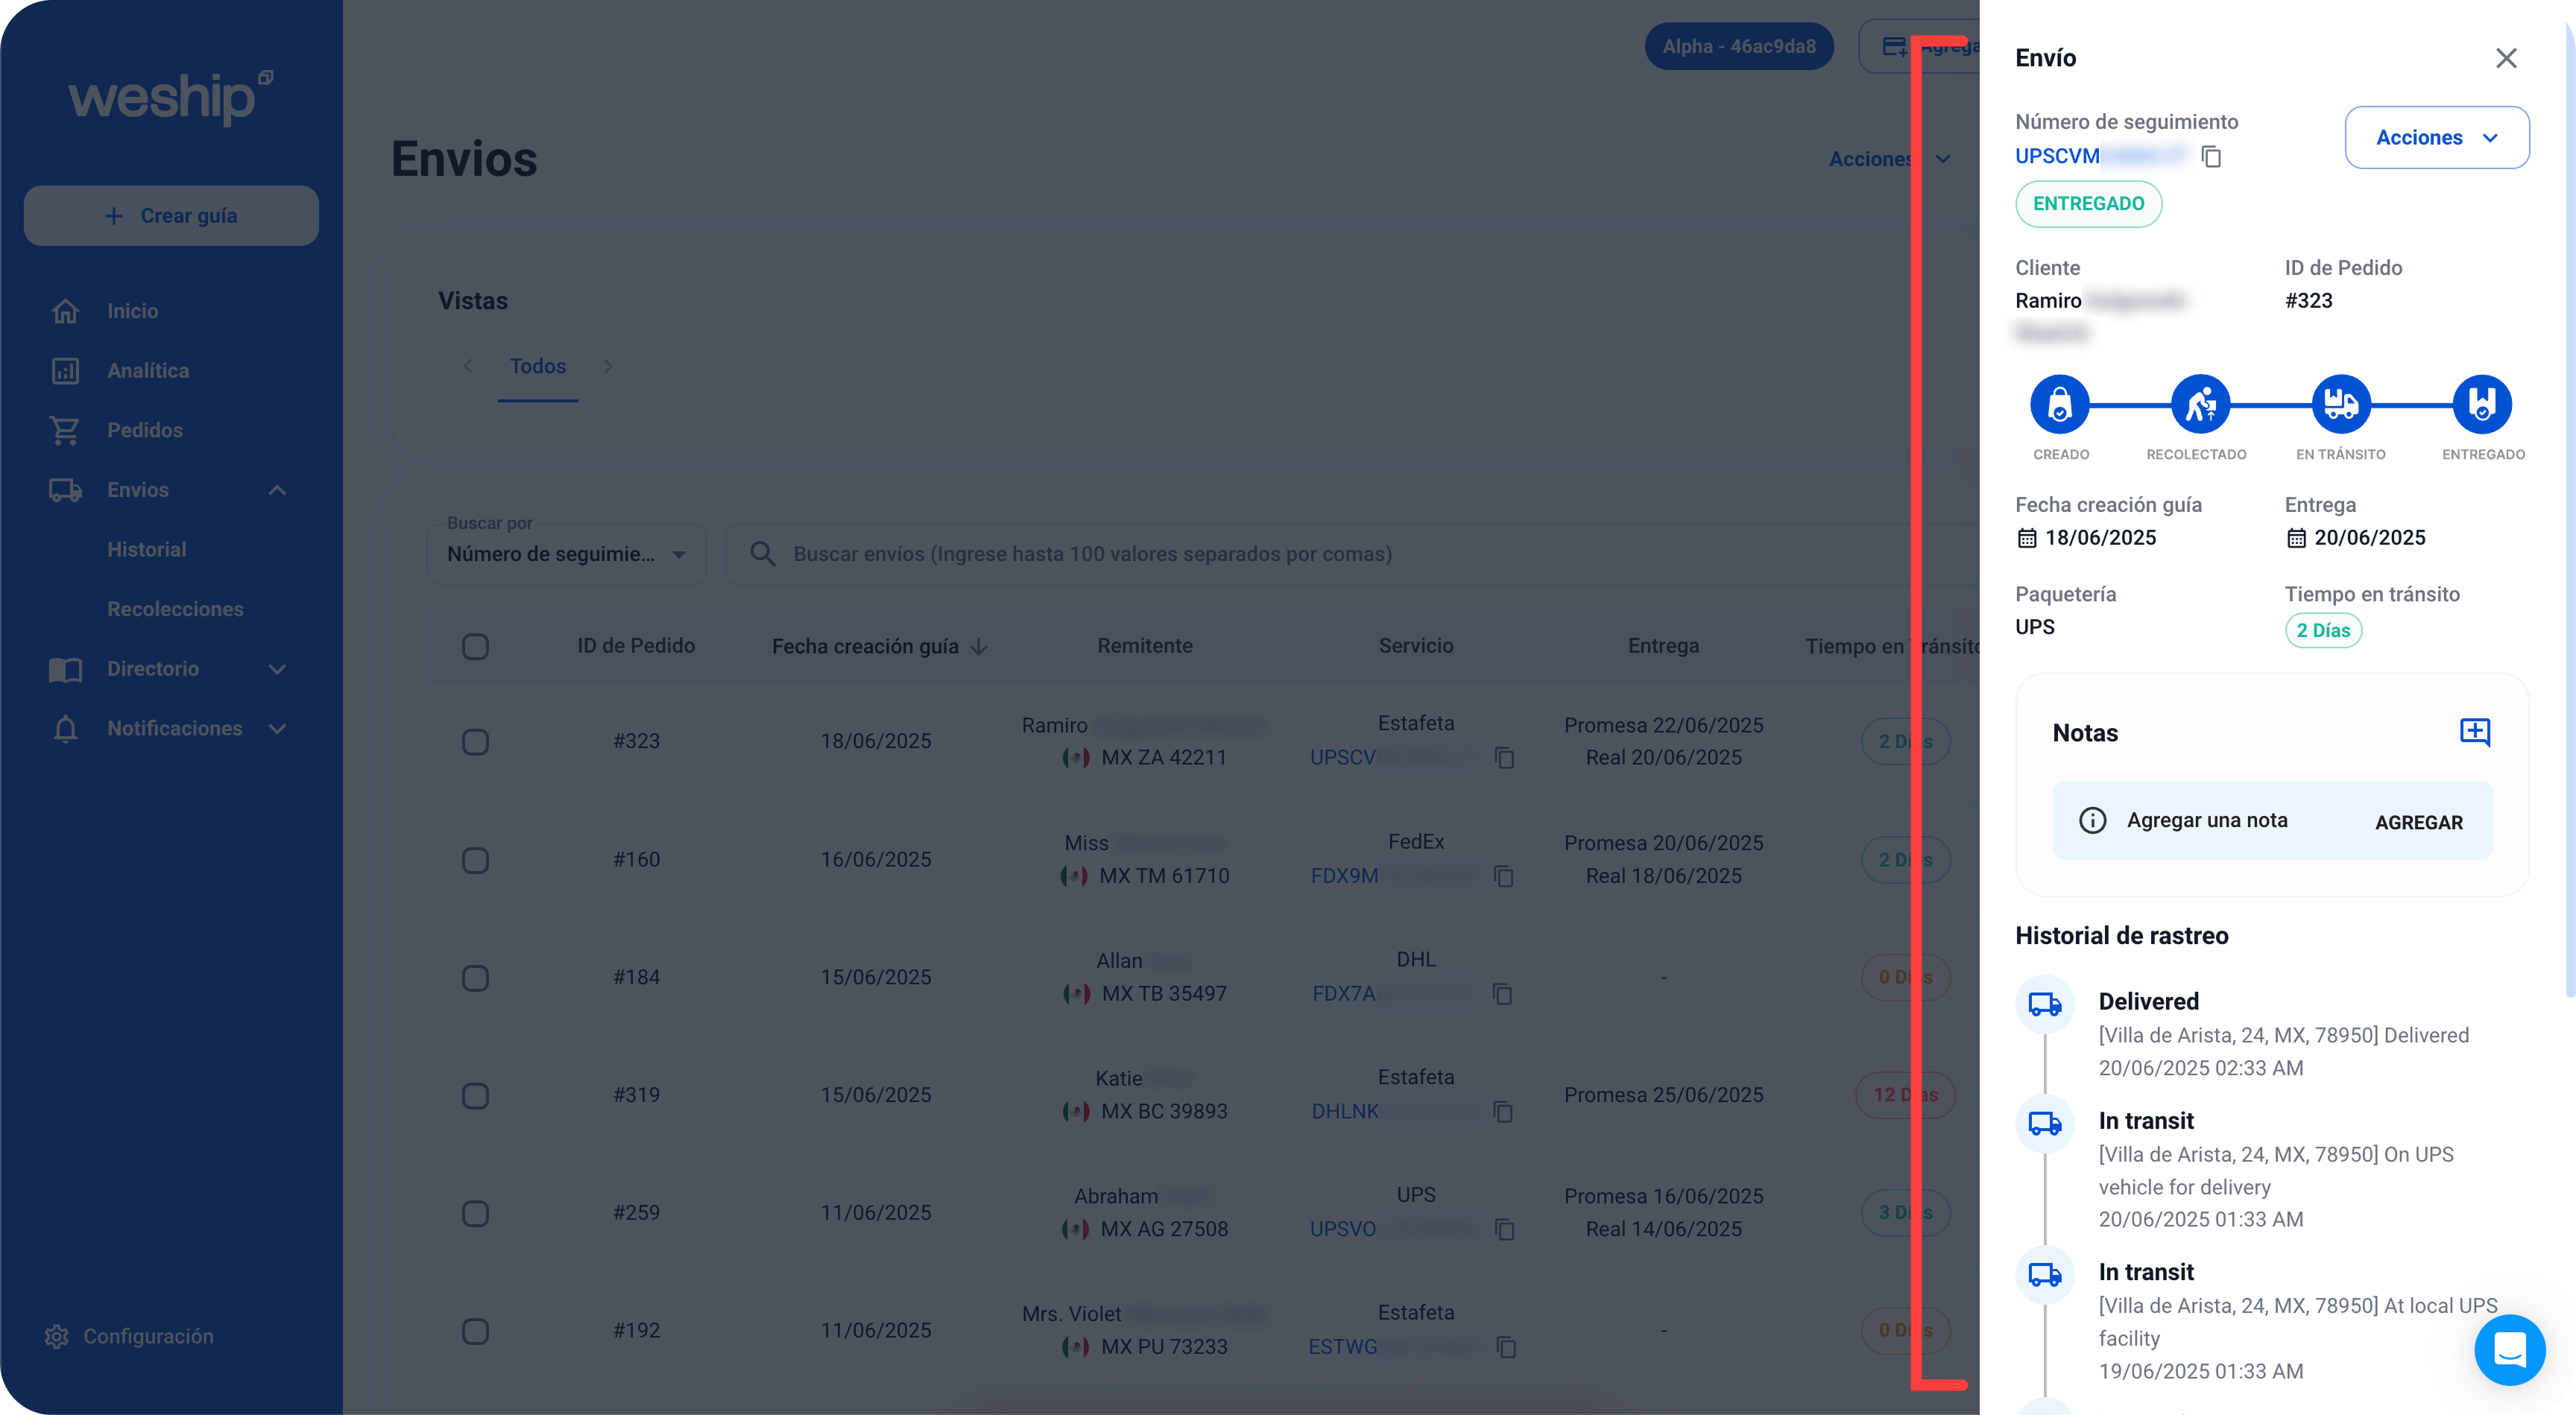Click the 2 Días transit badge in panel
Screen dimensions: 2576x1415
click(x=2323, y=630)
